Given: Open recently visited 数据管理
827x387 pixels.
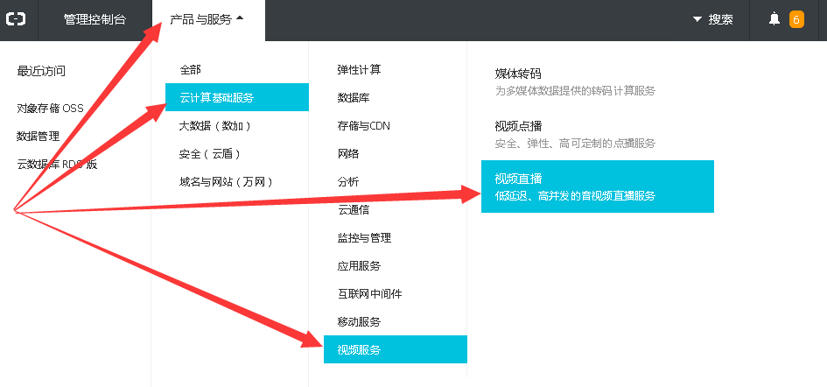Looking at the screenshot, I should point(38,137).
